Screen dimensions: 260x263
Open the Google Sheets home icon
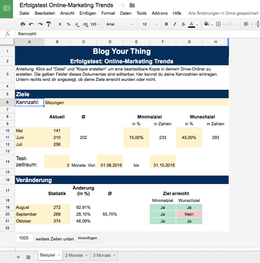point(7,9)
